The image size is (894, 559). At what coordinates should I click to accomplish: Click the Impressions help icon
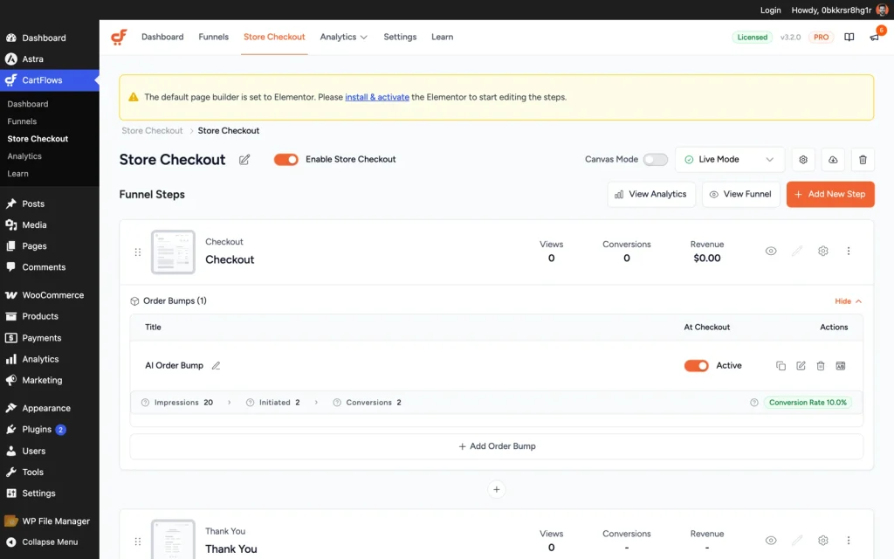pyautogui.click(x=146, y=403)
